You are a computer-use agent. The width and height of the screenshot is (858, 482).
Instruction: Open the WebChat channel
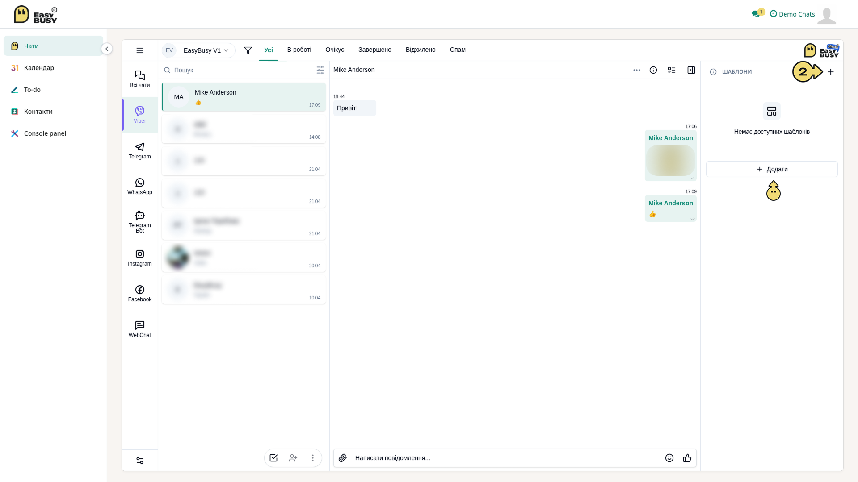click(140, 329)
